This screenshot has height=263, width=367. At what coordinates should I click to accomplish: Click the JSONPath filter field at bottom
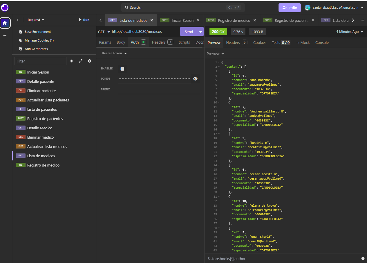[282, 258]
